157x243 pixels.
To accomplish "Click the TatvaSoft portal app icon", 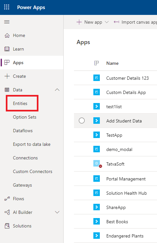I will pyautogui.click(x=97, y=163).
